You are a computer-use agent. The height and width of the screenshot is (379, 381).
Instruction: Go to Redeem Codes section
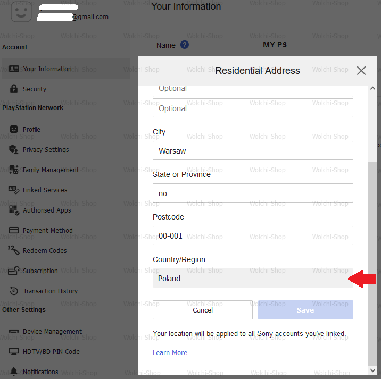pyautogui.click(x=45, y=251)
